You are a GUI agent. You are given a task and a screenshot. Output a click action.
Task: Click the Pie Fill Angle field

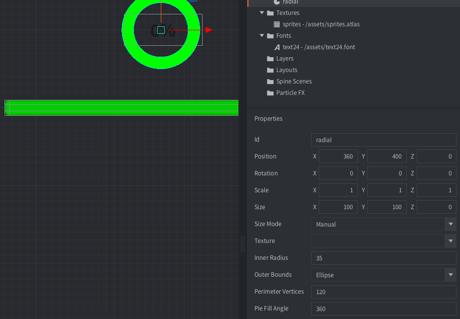click(x=384, y=309)
